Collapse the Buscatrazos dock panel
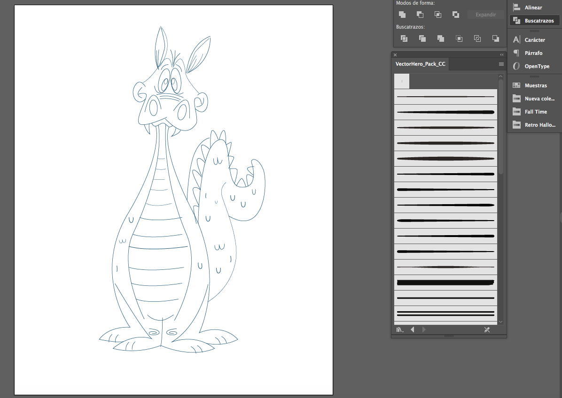 (534, 21)
